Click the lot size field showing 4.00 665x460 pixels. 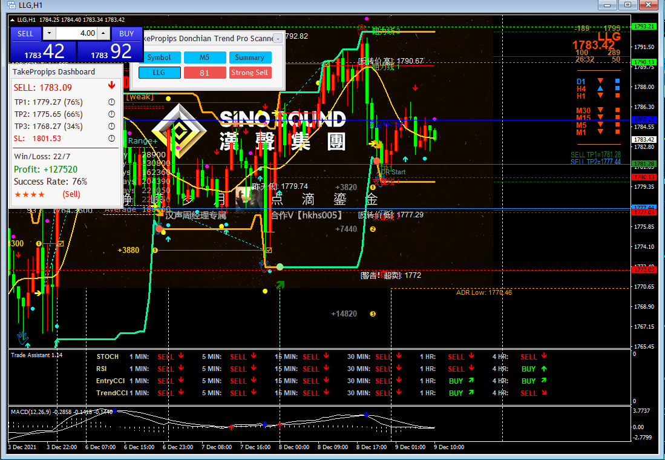pos(77,33)
